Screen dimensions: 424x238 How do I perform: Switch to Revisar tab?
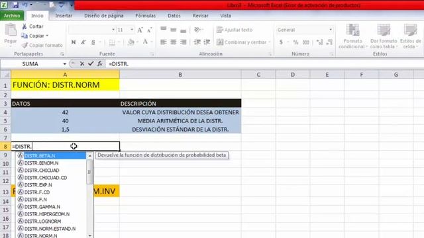coord(200,16)
